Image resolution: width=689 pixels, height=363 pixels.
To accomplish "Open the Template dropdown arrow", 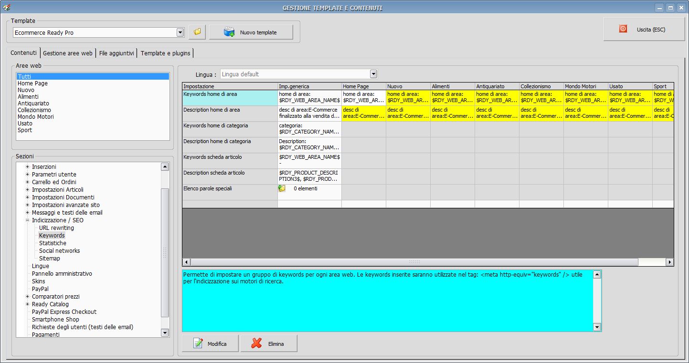I will (x=180, y=32).
